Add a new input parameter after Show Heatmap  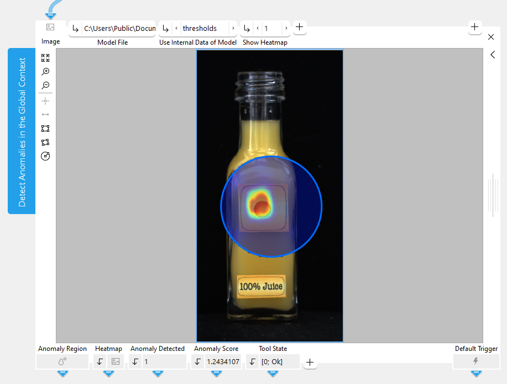pyautogui.click(x=299, y=26)
